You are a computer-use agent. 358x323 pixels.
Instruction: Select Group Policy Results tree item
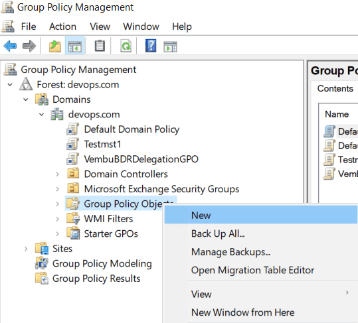click(x=96, y=279)
